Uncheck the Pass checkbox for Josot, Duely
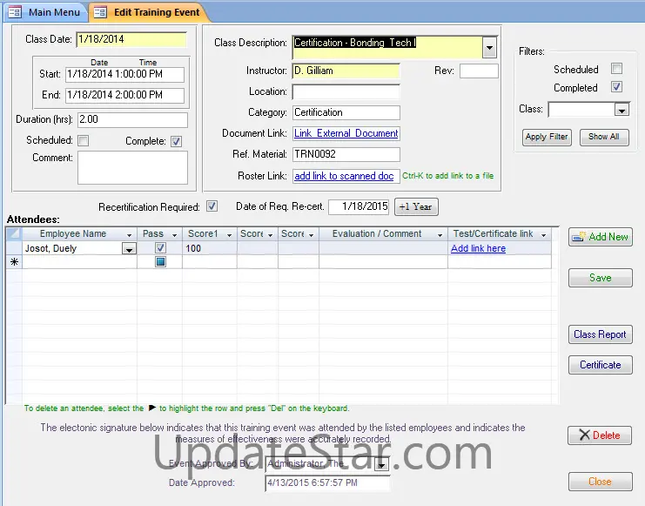 159,248
